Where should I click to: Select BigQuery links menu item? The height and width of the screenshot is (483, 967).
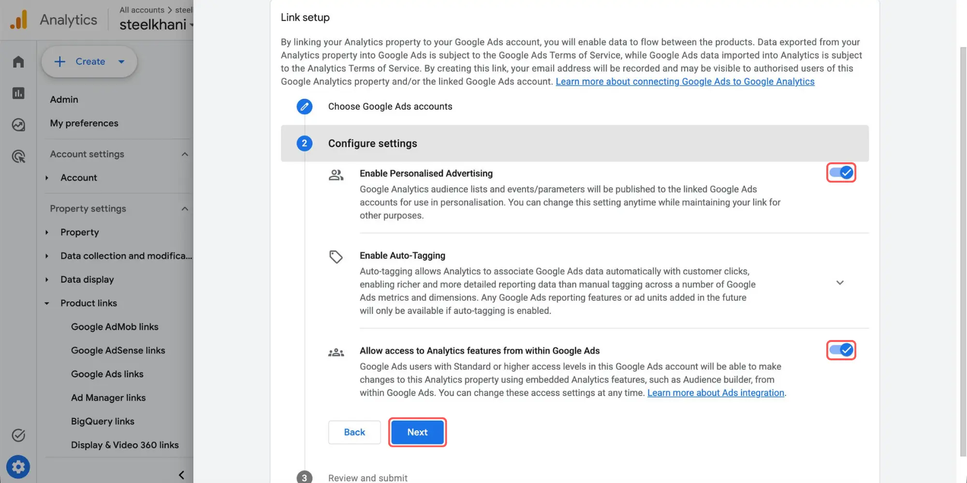coord(103,422)
